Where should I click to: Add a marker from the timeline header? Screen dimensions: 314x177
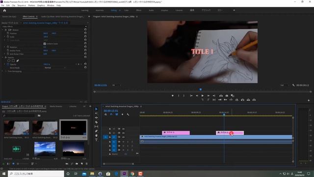pyautogui.click(x=122, y=115)
